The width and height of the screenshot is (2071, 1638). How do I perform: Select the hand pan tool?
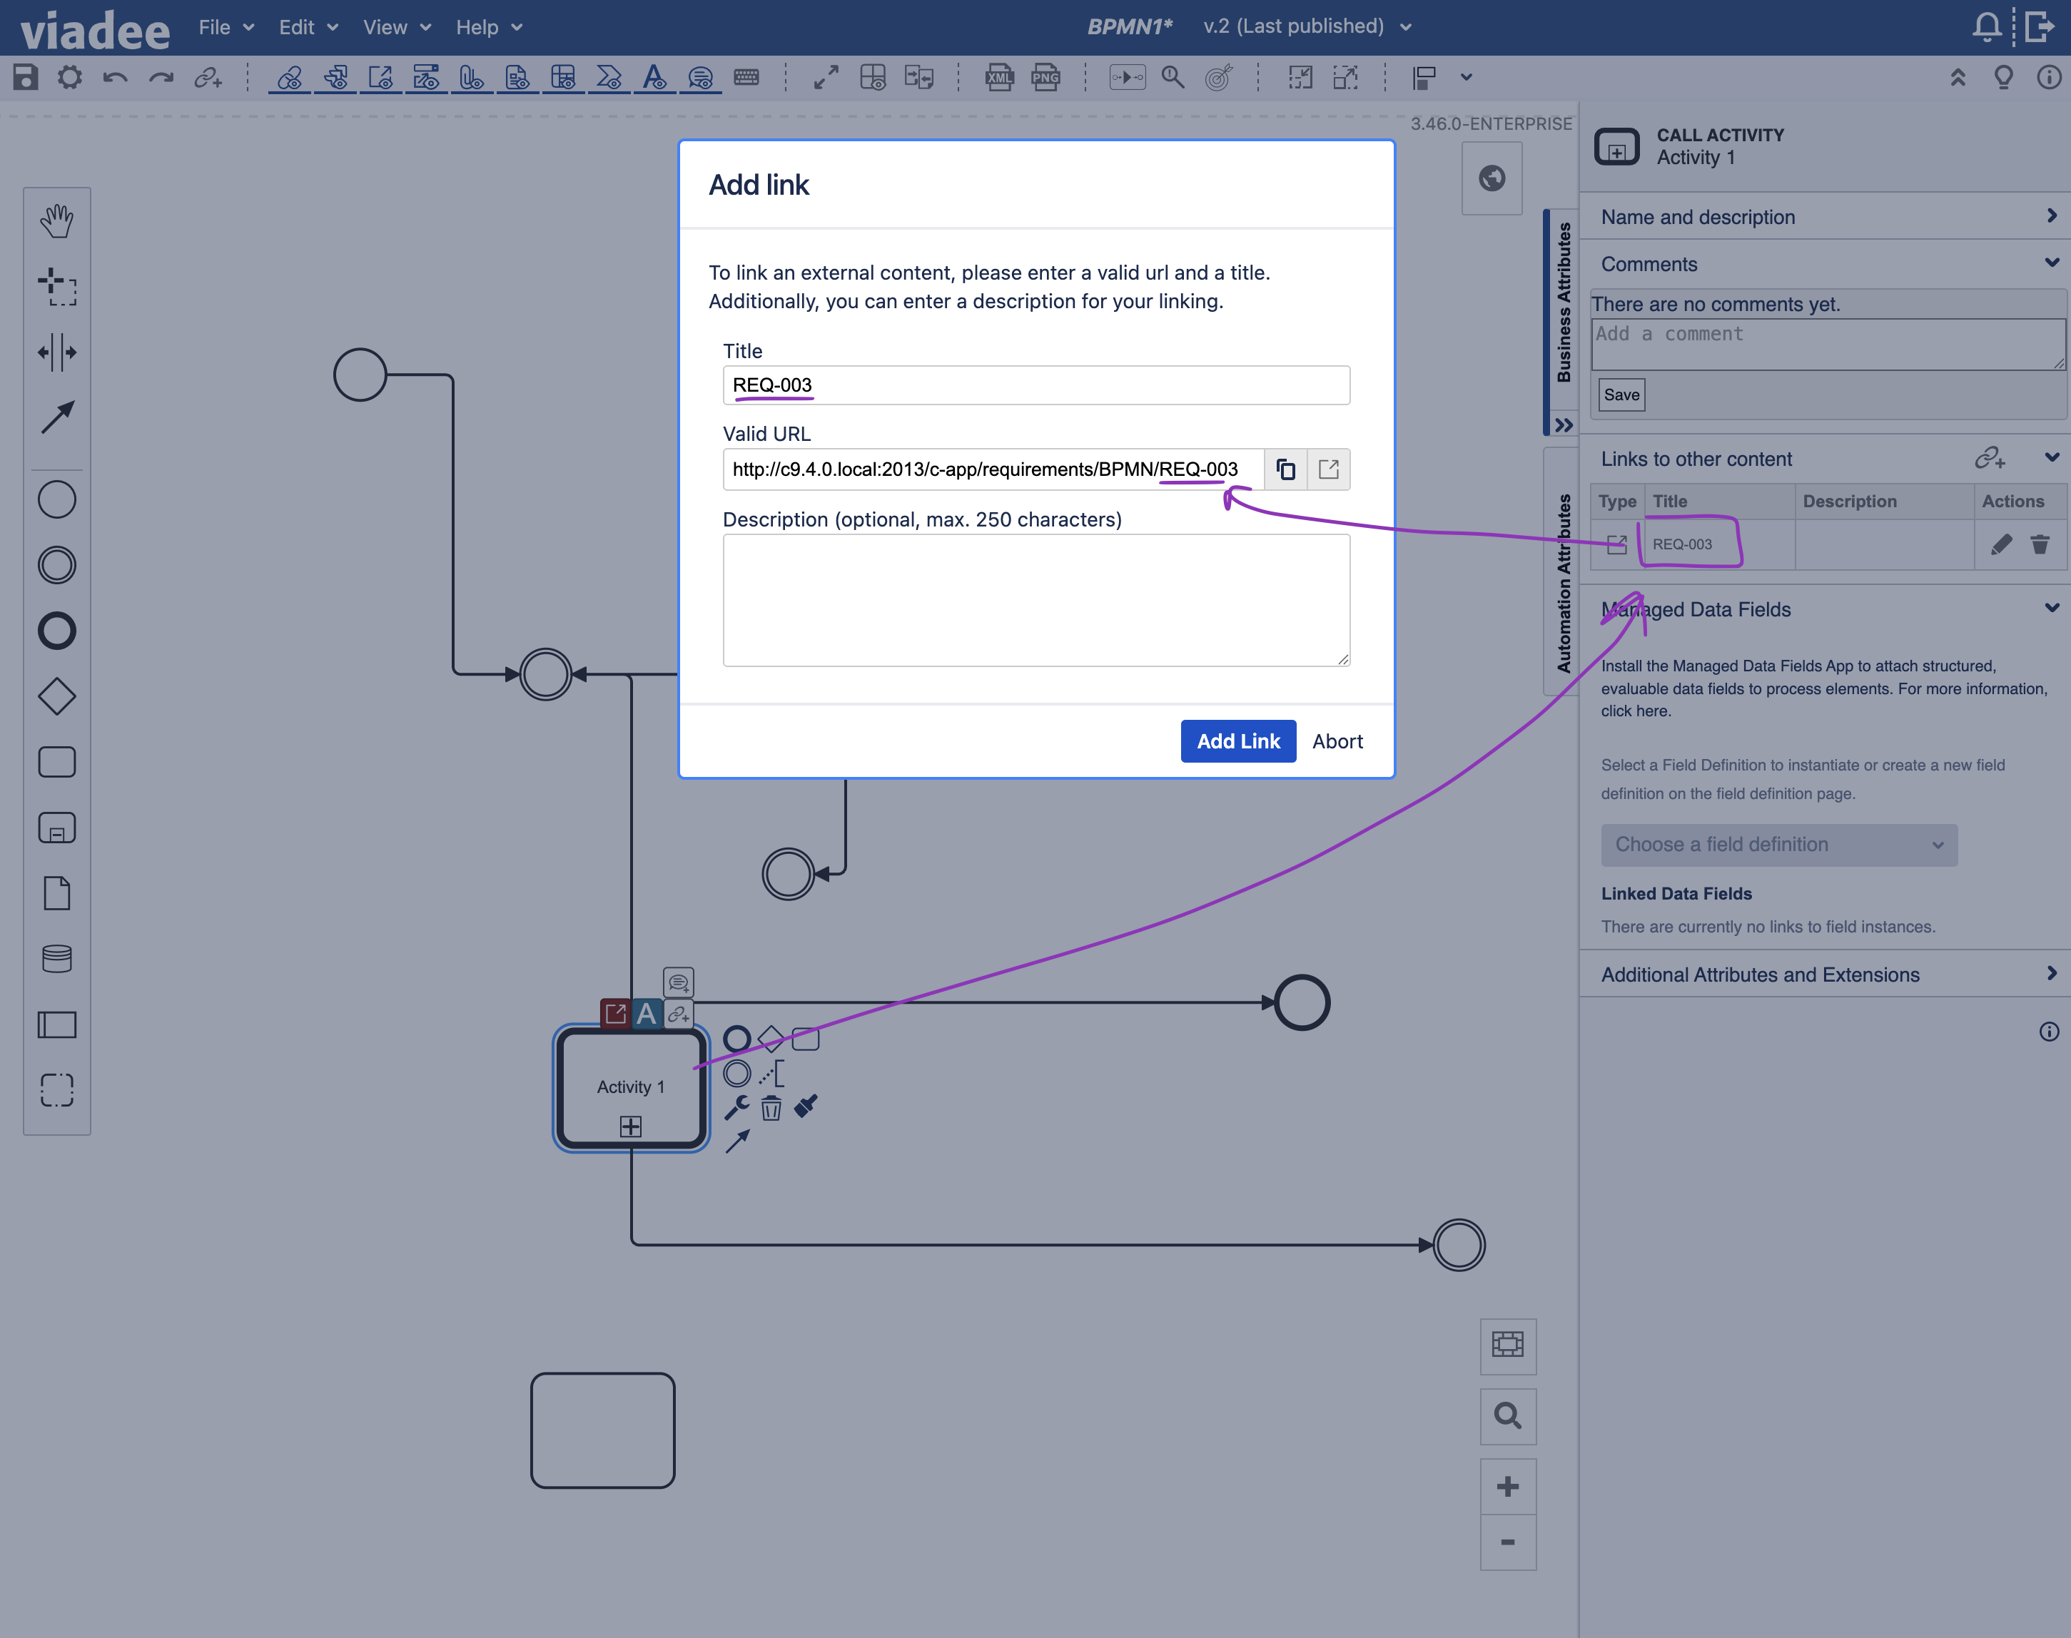(56, 220)
